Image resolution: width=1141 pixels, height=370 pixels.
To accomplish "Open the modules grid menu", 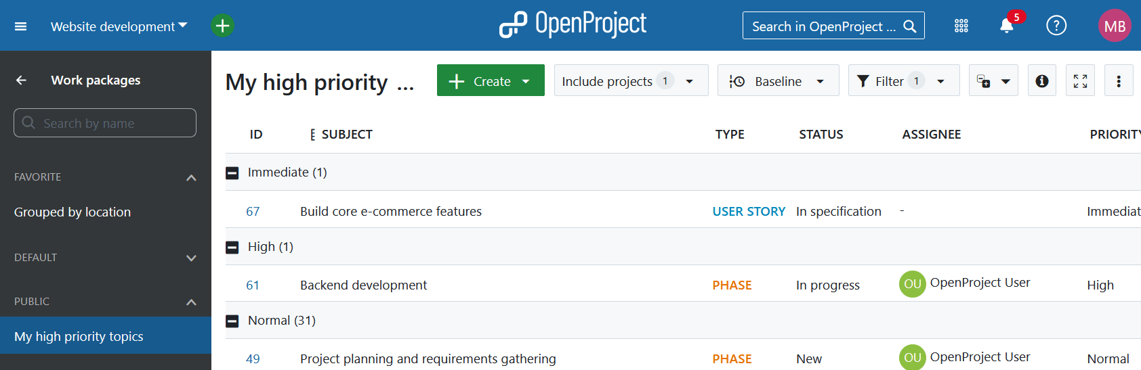I will pyautogui.click(x=961, y=26).
